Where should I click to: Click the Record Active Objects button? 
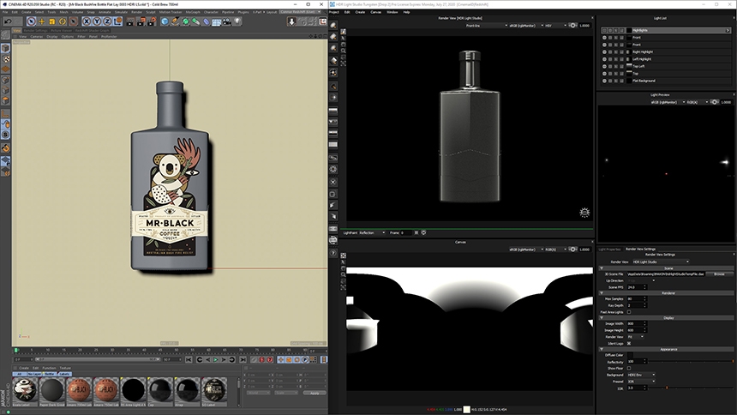click(x=261, y=359)
